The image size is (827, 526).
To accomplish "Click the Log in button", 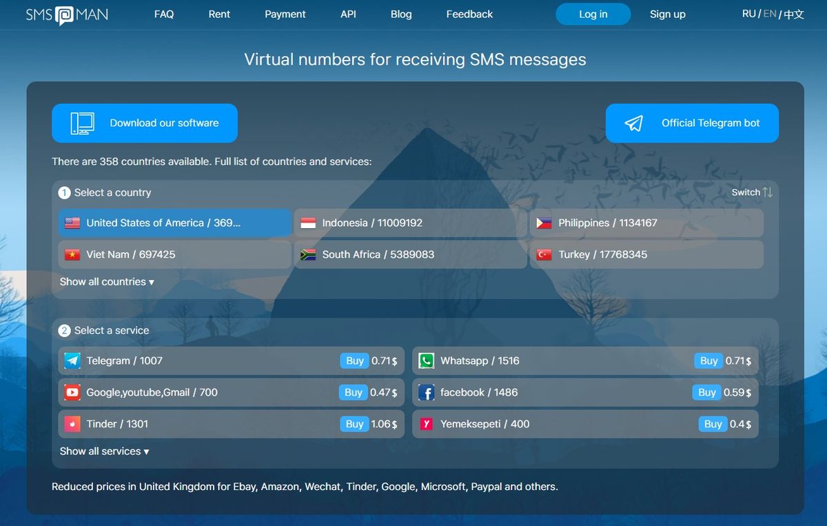I will pyautogui.click(x=593, y=14).
